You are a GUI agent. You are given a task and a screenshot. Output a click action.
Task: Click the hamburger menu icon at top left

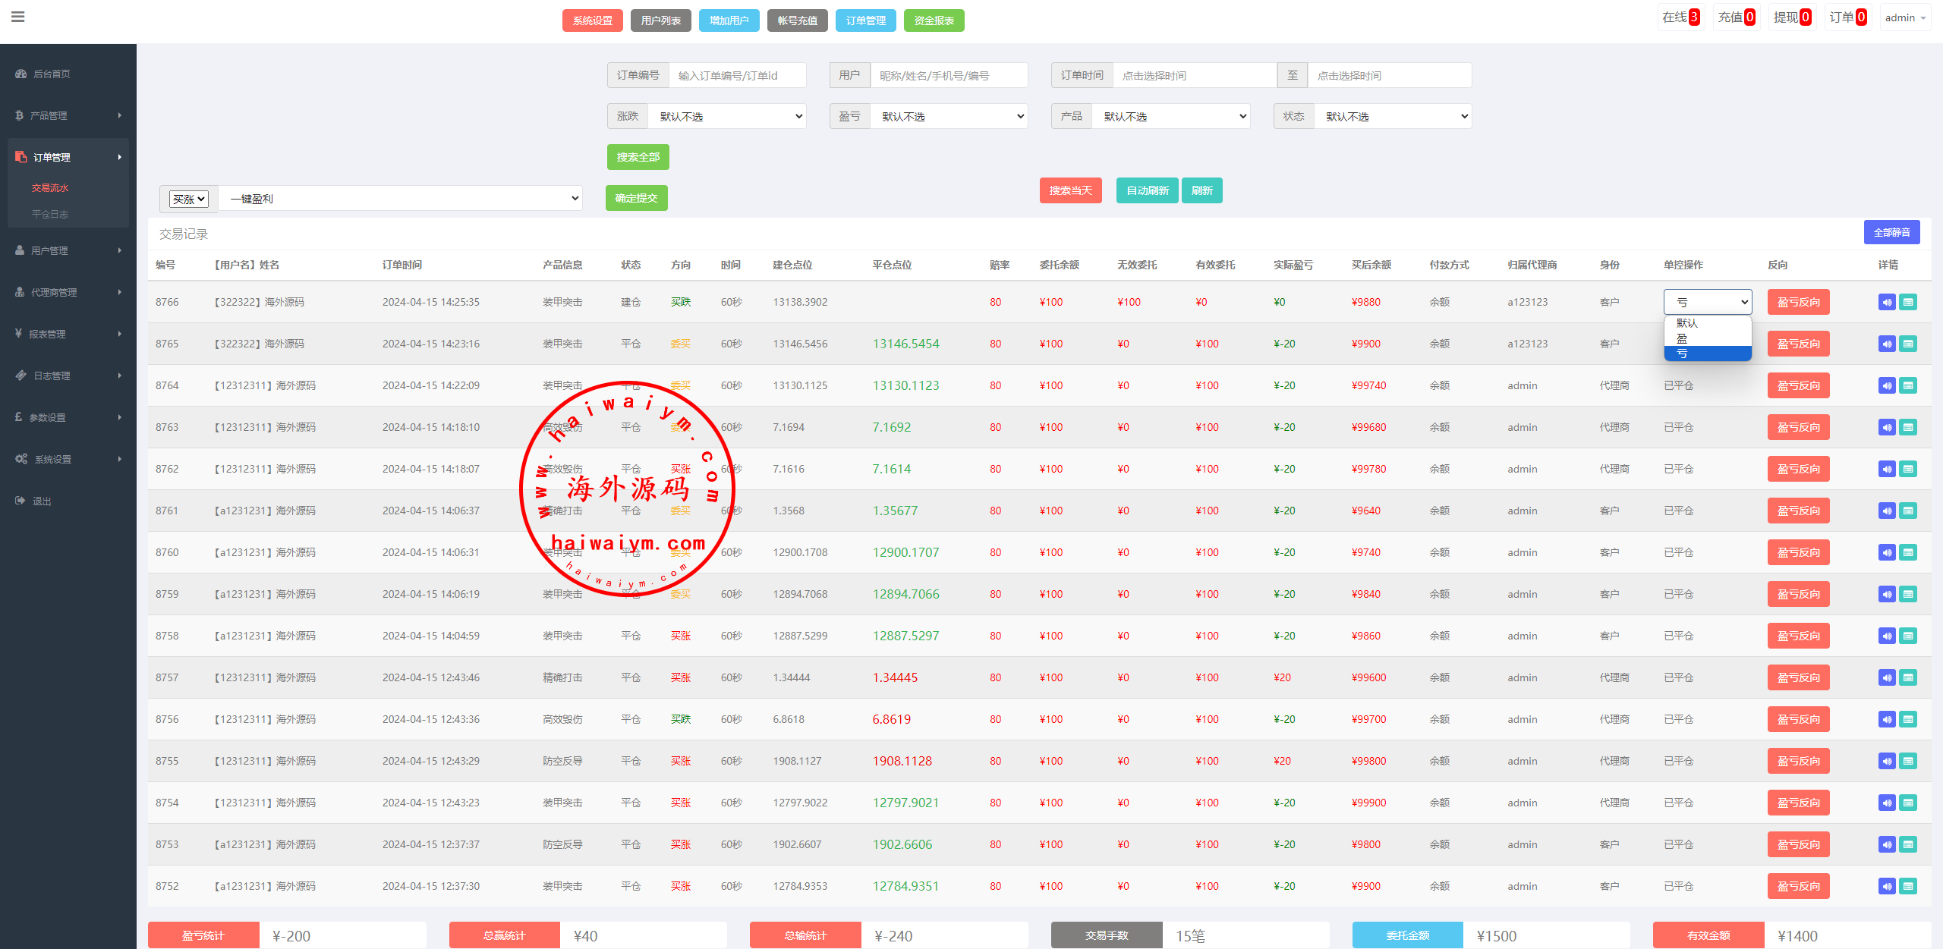click(18, 17)
